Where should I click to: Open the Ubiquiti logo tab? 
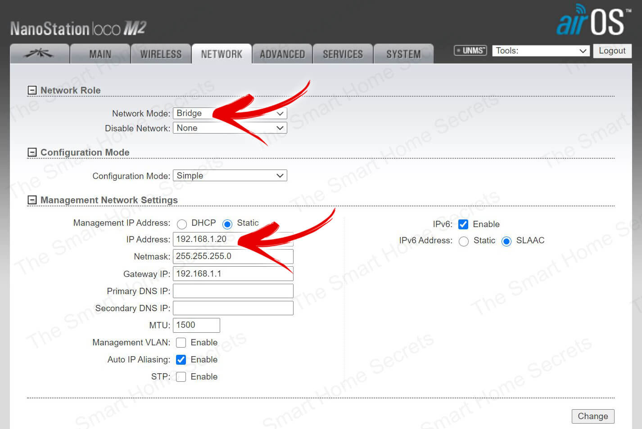point(40,54)
